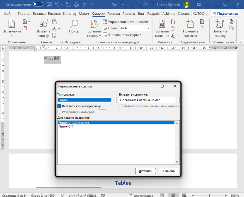Open Управление источниками source manager
The width and height of the screenshot is (244, 197).
pyautogui.click(x=125, y=21)
